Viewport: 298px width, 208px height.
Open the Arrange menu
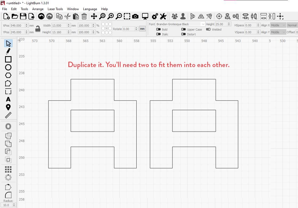(38, 9)
